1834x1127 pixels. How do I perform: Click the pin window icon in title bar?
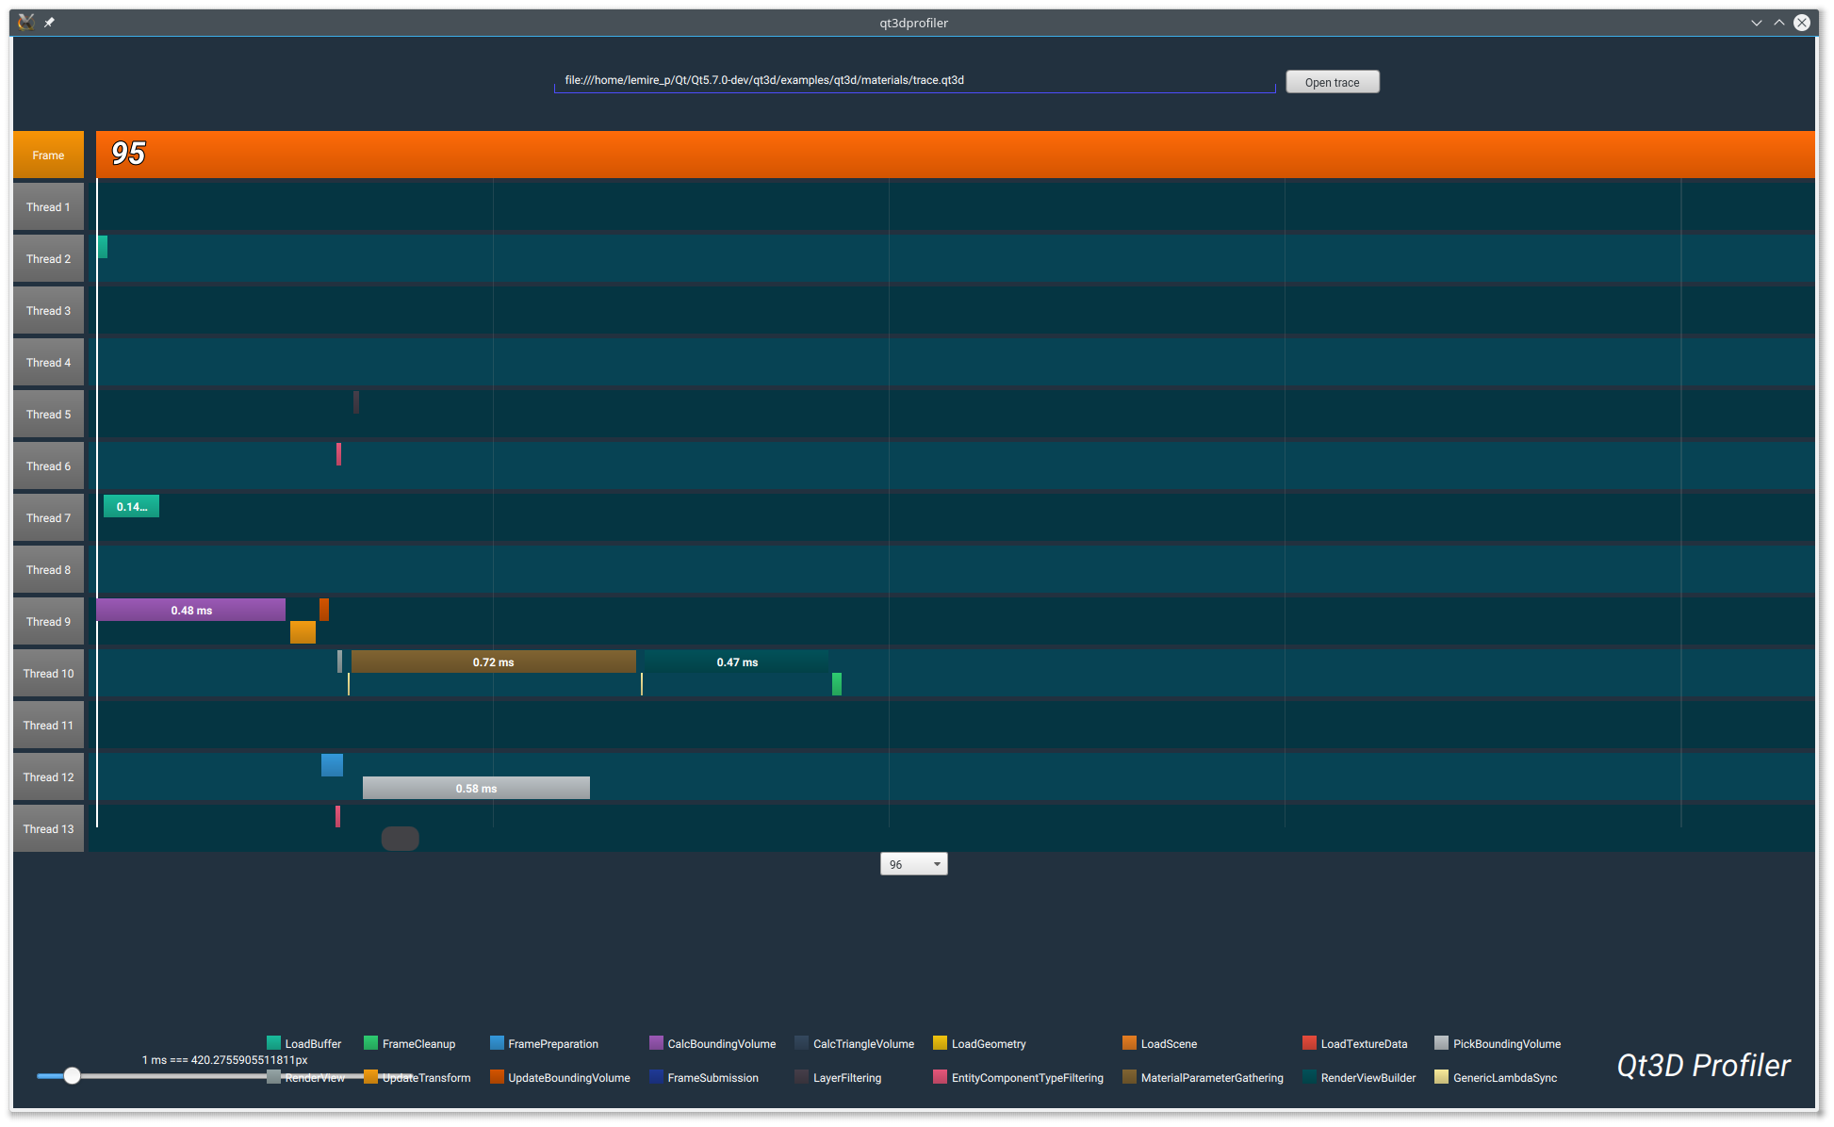point(49,22)
